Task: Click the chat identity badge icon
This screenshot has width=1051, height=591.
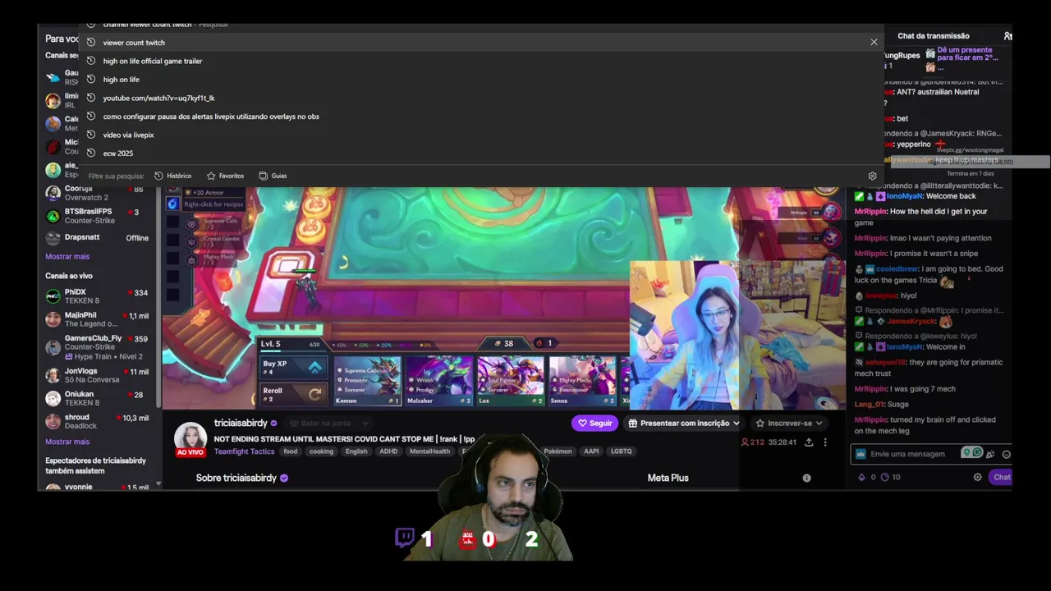Action: 860,454
